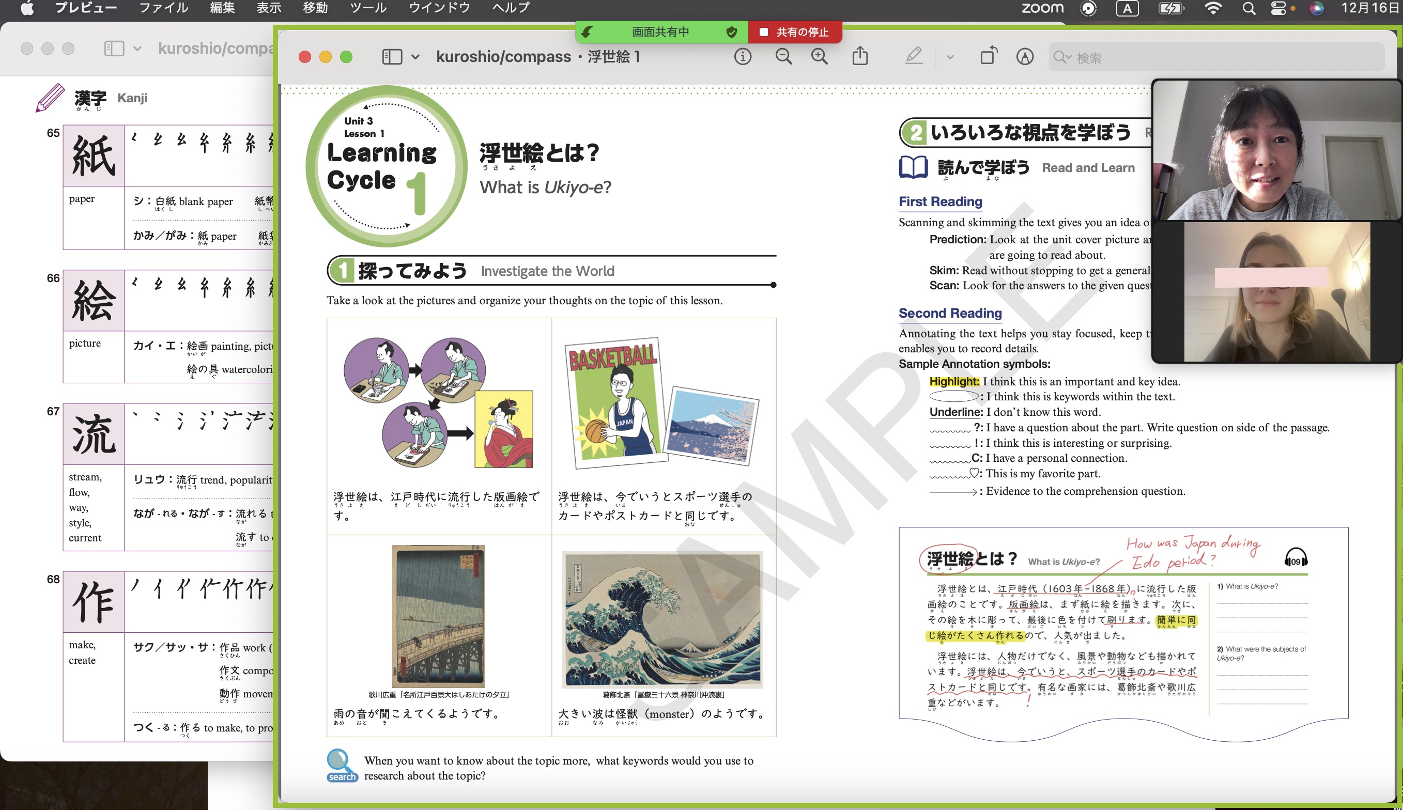1403x810 pixels.
Task: Click the open book 読んで学ぼう icon
Action: click(913, 167)
